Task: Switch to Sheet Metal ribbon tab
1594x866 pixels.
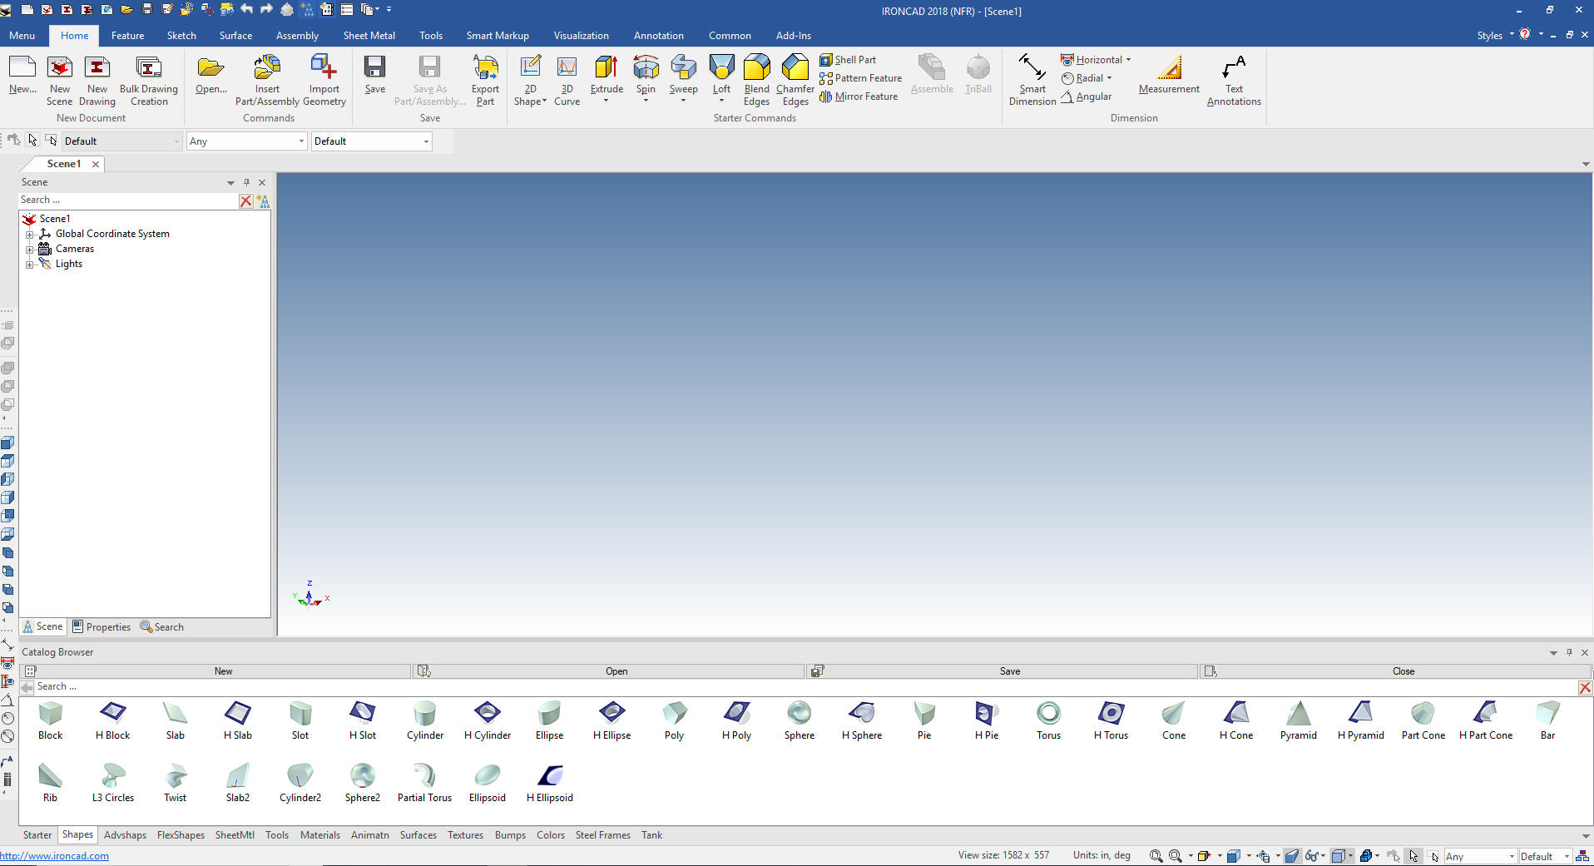Action: click(x=369, y=36)
